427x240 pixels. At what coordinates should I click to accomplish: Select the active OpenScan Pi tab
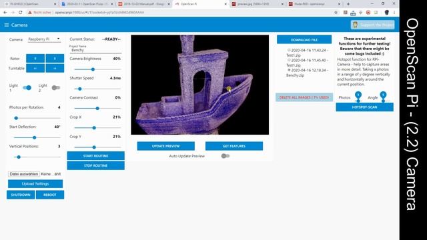point(201,4)
